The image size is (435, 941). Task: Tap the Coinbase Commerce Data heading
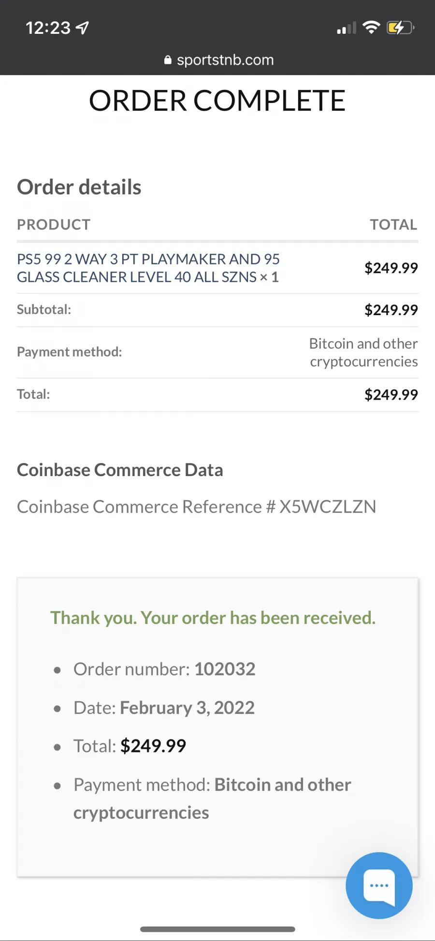click(x=120, y=470)
